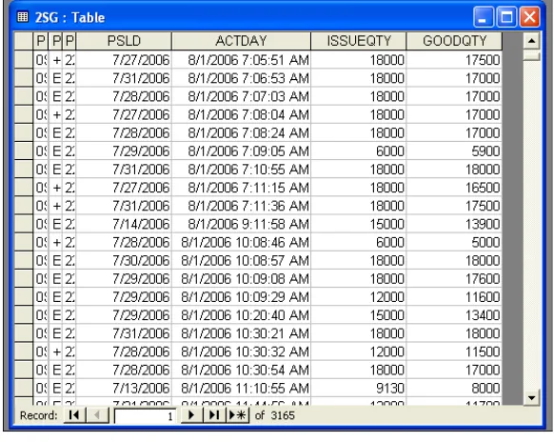The width and height of the screenshot is (554, 442).
Task: Select the PSLD column header
Action: (124, 41)
